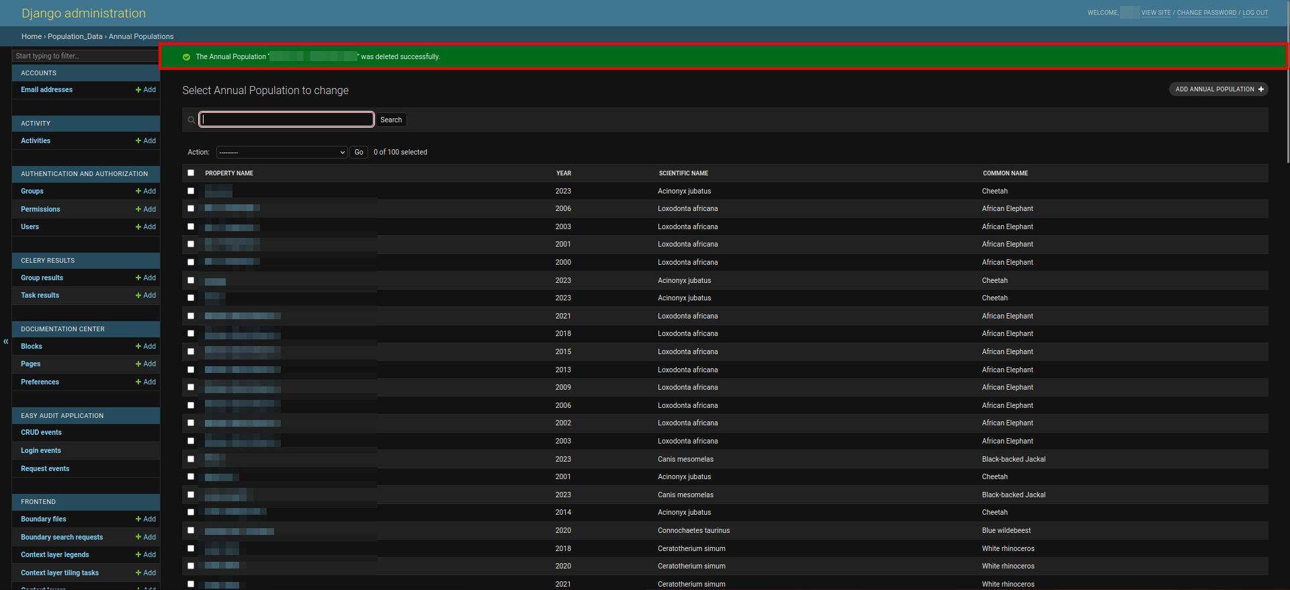Viewport: 1290px width, 590px height.
Task: Open the Accounts section heading
Action: pyautogui.click(x=38, y=73)
